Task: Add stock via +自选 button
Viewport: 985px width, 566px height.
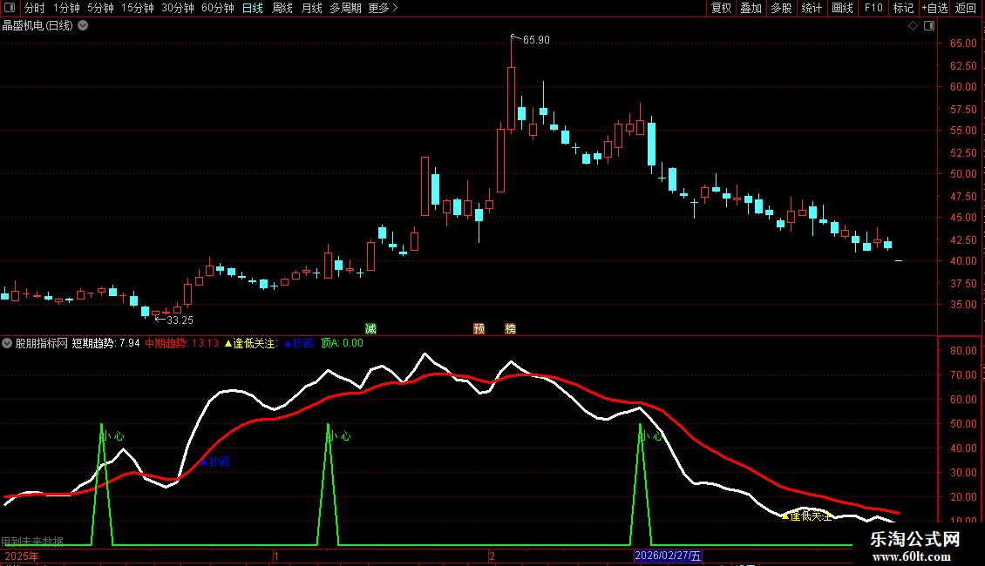Action: [934, 9]
